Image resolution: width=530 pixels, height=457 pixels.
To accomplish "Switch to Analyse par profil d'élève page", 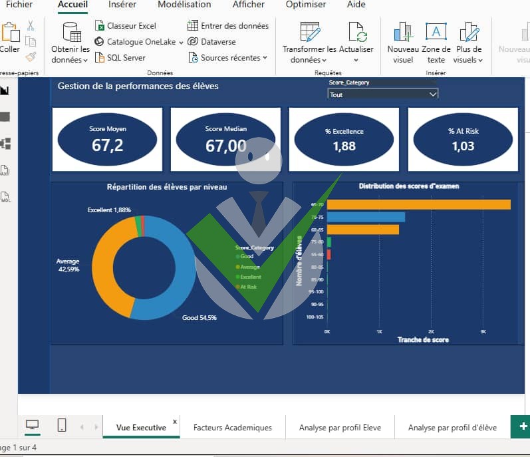I will 452,428.
